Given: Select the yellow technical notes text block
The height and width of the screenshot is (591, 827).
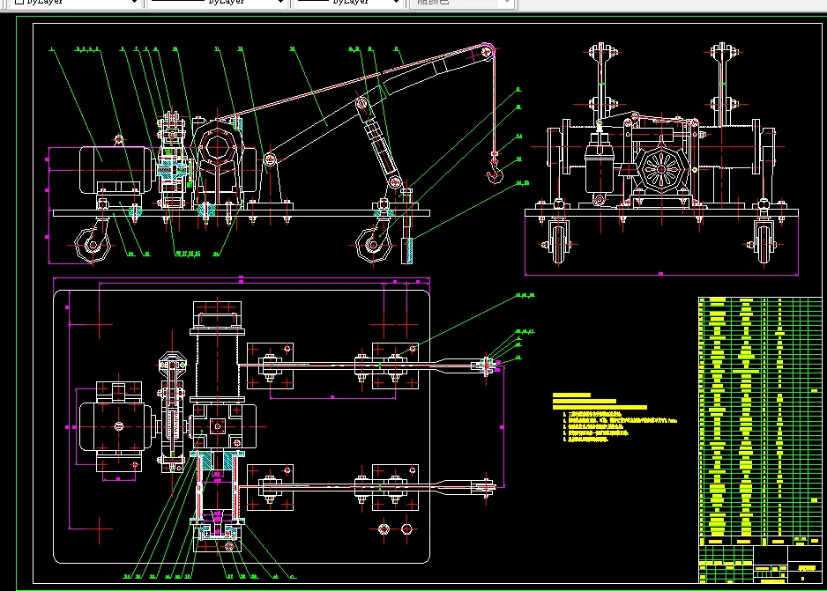Looking at the screenshot, I should coord(615,417).
